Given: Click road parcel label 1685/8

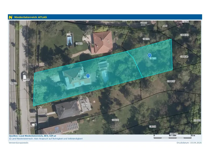Looking at the screenshot, I should (x=26, y=80).
